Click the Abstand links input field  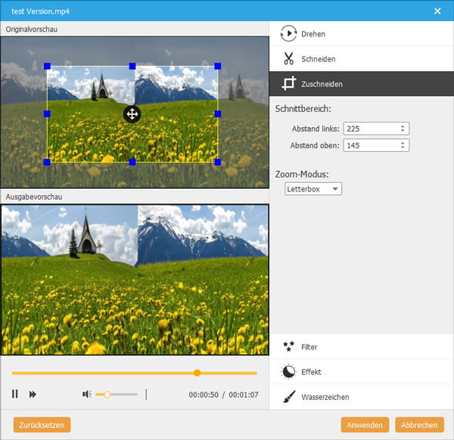tap(376, 129)
